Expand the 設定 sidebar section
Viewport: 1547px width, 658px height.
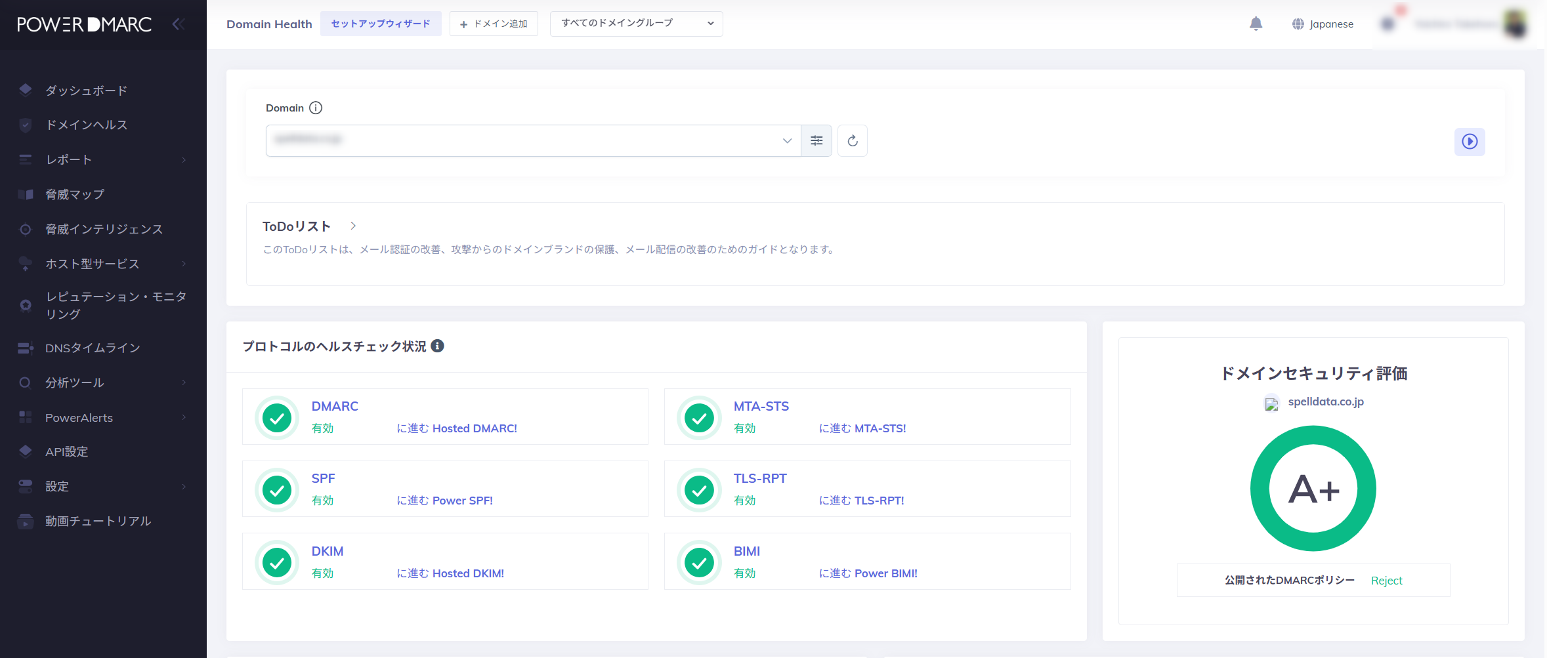tap(56, 486)
